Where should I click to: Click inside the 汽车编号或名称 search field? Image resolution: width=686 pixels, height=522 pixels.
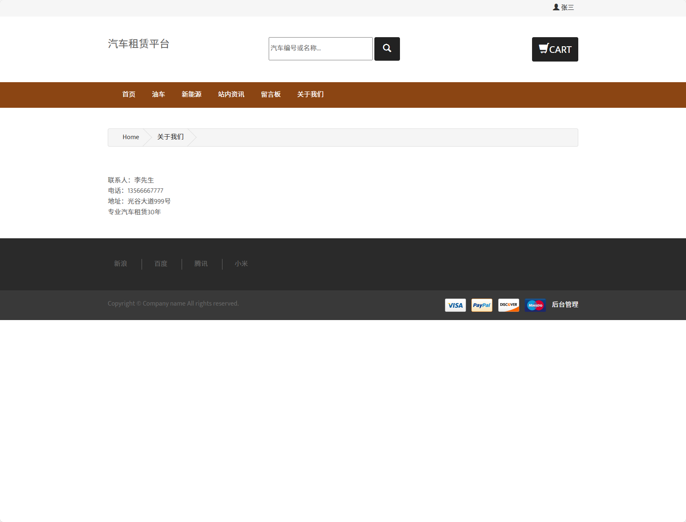tap(320, 49)
